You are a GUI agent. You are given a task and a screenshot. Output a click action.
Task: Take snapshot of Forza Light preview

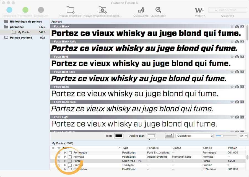click(x=237, y=117)
